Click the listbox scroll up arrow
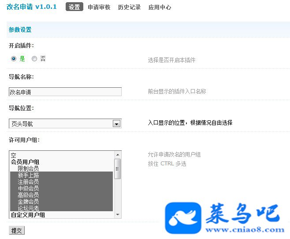 [118, 155]
